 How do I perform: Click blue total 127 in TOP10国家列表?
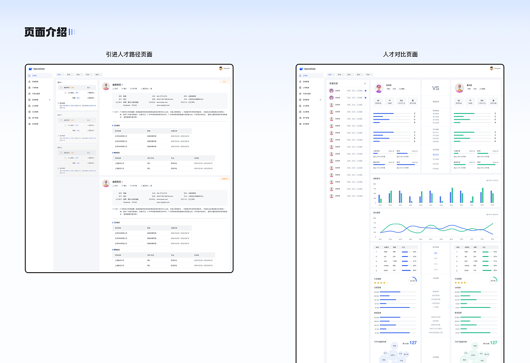coord(413,343)
